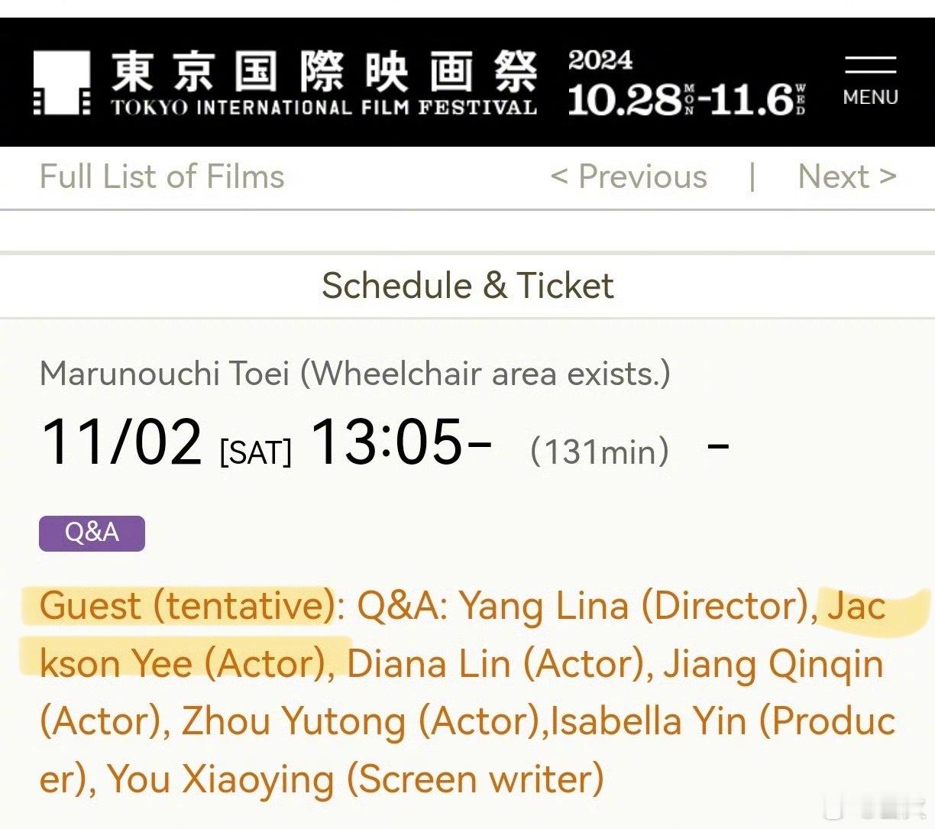This screenshot has height=829, width=935.
Task: Click the Tokyo International Film Festival title
Action: pyautogui.click(x=324, y=83)
